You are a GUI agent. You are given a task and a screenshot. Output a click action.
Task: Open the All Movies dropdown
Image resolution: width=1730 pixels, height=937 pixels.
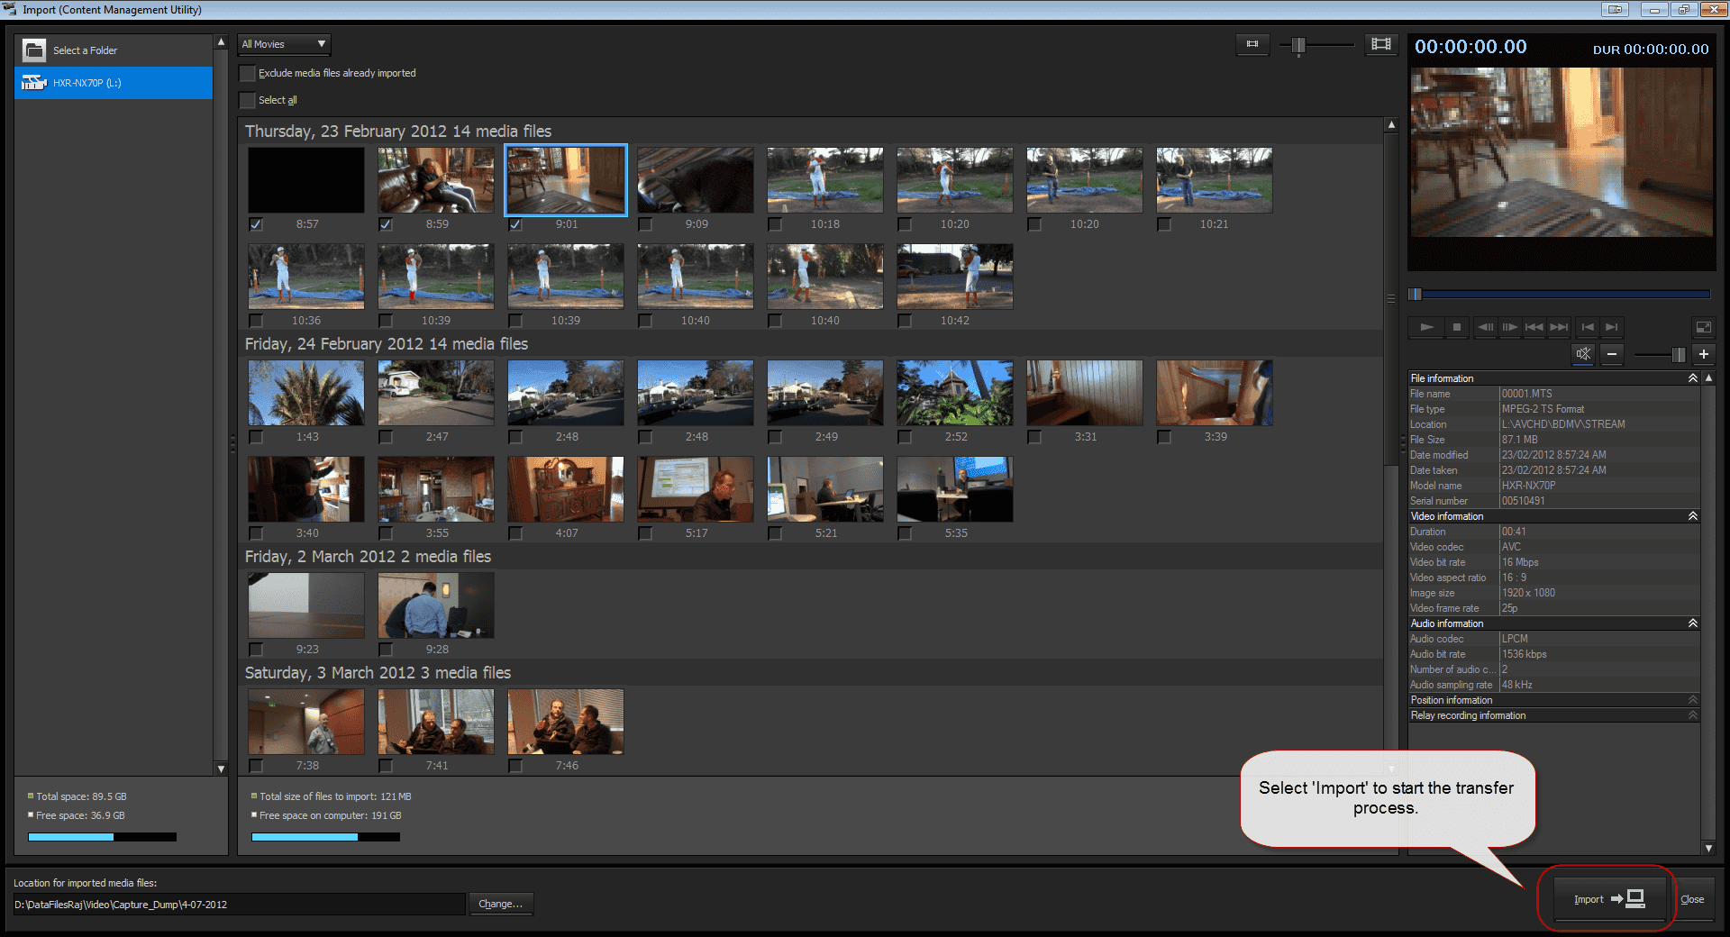[x=284, y=44]
